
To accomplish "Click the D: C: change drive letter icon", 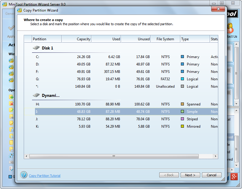I will tap(11, 156).
